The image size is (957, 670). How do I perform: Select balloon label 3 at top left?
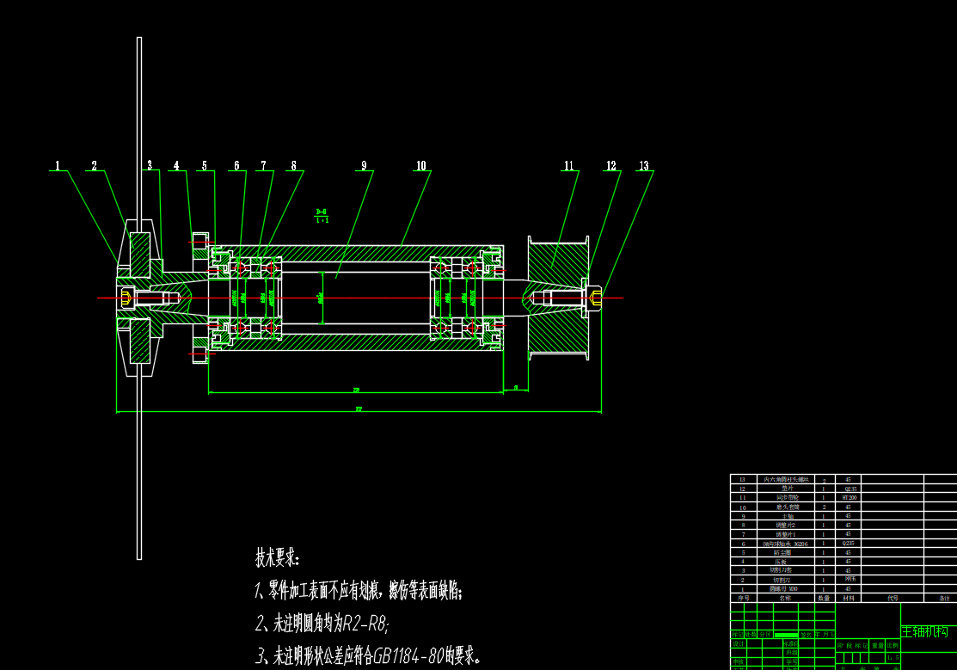149,165
